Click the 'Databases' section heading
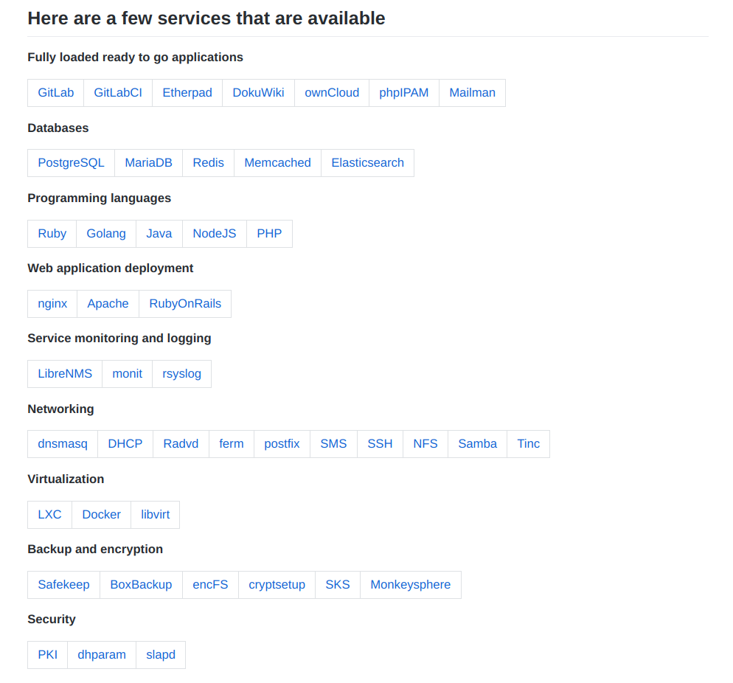 point(58,128)
